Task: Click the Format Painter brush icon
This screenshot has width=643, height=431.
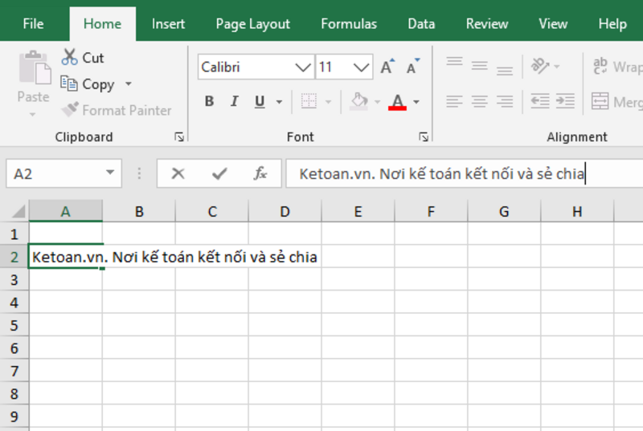Action: pos(70,110)
